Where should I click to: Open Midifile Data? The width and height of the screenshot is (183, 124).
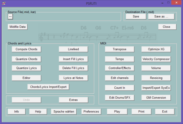pos(18,27)
